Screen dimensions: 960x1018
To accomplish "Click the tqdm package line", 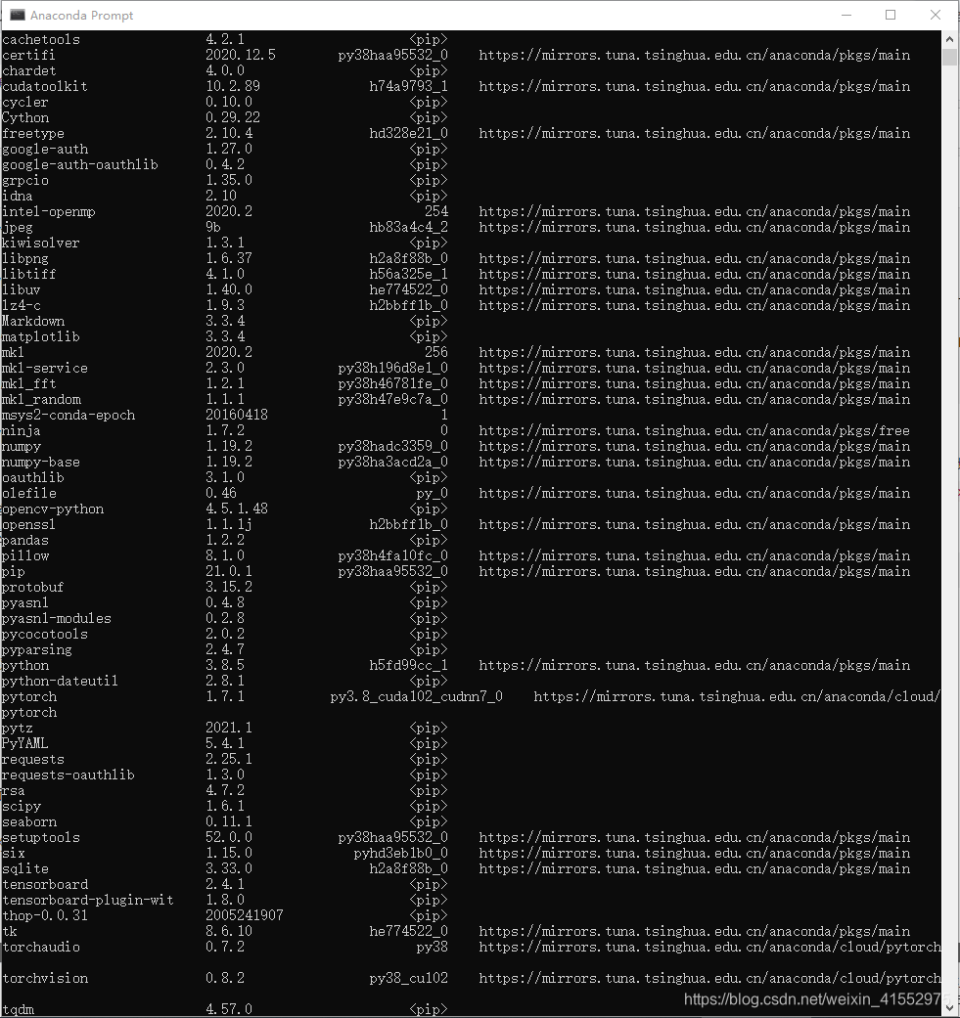I will [225, 1009].
